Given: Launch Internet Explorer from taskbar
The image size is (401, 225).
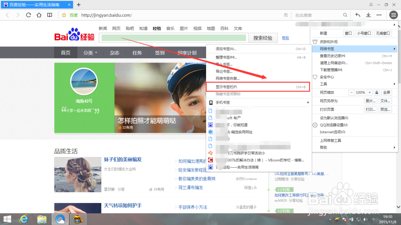Looking at the screenshot, I should click(24, 219).
